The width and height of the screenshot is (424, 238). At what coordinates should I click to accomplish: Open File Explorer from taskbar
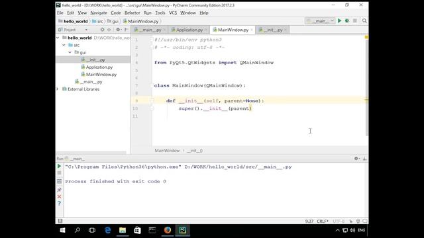tap(123, 230)
